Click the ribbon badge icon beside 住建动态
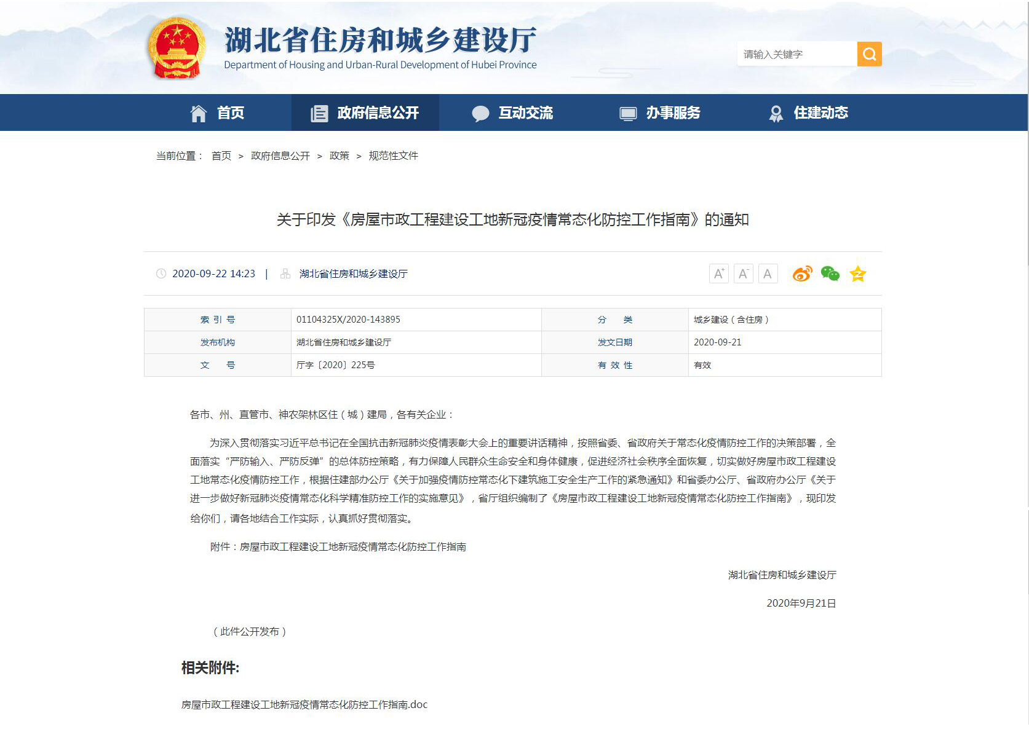 776,113
